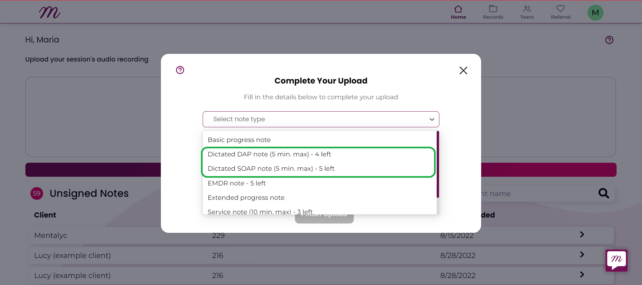Screen dimensions: 642x285
Task: Close the Complete Your Upload dialog
Action: 463,70
